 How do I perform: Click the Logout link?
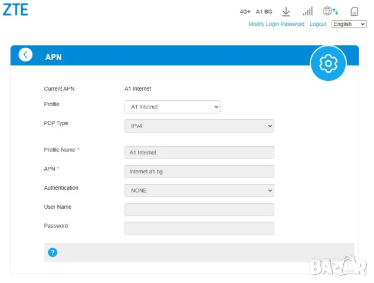point(318,24)
